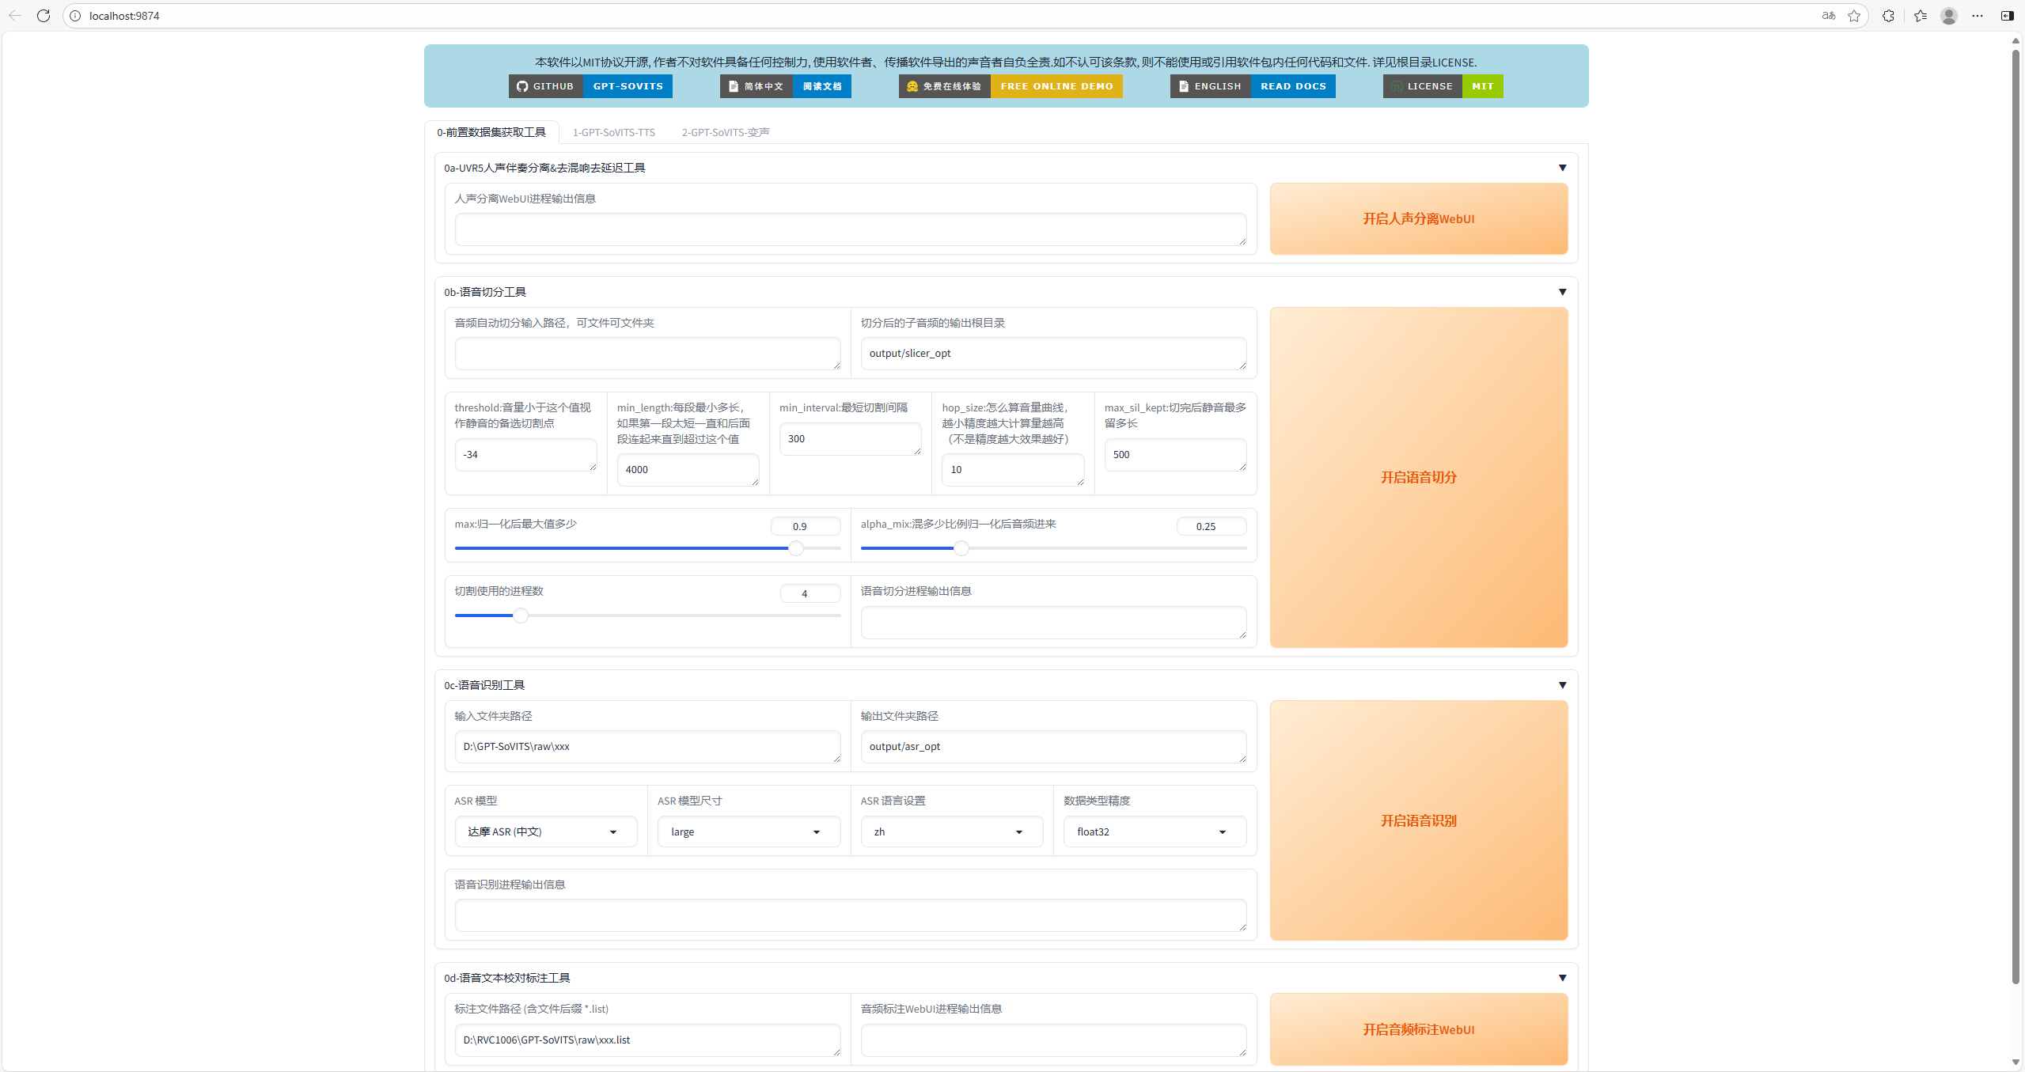Viewport: 2025px width, 1072px height.
Task: Open the favorites list icon
Action: tap(1921, 16)
